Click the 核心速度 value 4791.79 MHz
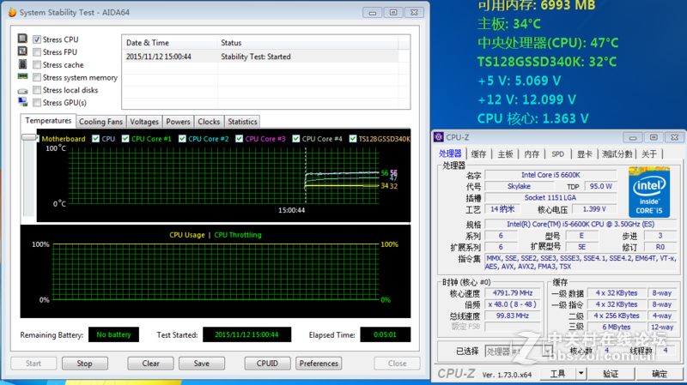Screen dimensions: 687x385 (513, 293)
